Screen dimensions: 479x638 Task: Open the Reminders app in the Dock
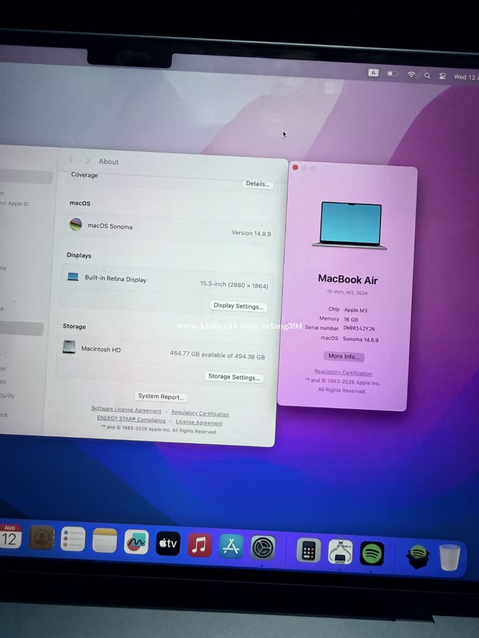coord(73,539)
